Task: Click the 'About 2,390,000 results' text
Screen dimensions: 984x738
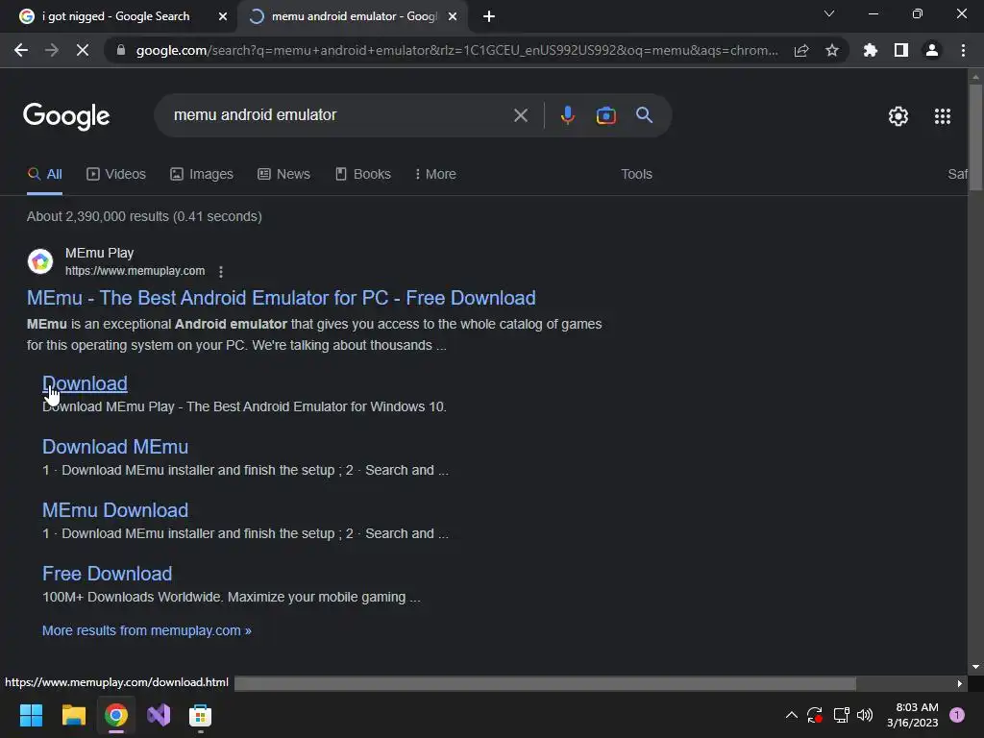Action: coord(144,216)
